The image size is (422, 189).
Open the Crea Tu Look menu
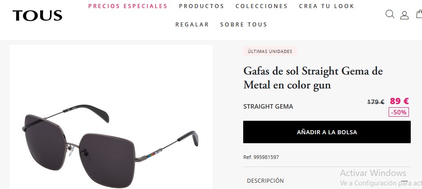tap(327, 6)
